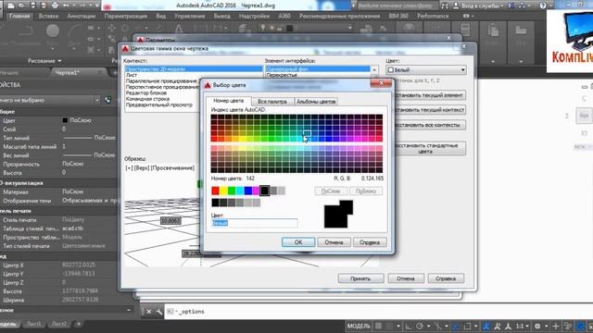This screenshot has width=593, height=333.
Task: Click the МОДЕЛЬ space button in status bar
Action: pos(359,326)
